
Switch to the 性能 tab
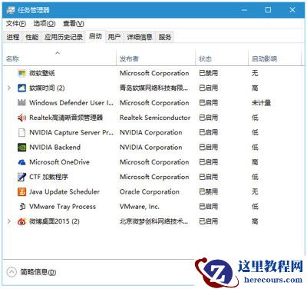click(32, 37)
